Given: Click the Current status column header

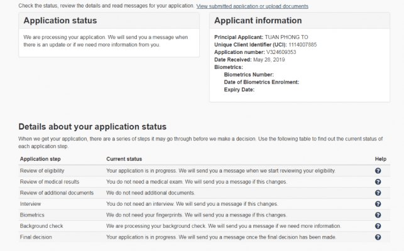Looking at the screenshot, I should 124,159.
